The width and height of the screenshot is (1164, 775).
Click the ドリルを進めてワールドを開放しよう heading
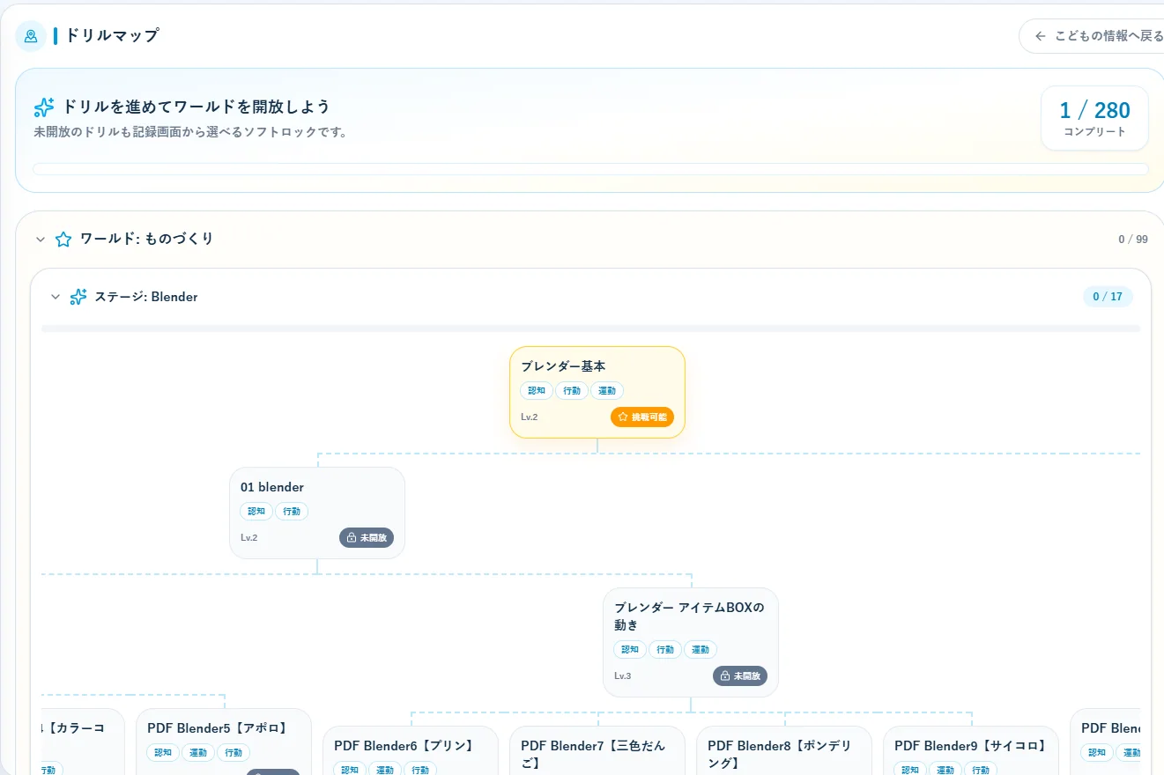coord(196,107)
